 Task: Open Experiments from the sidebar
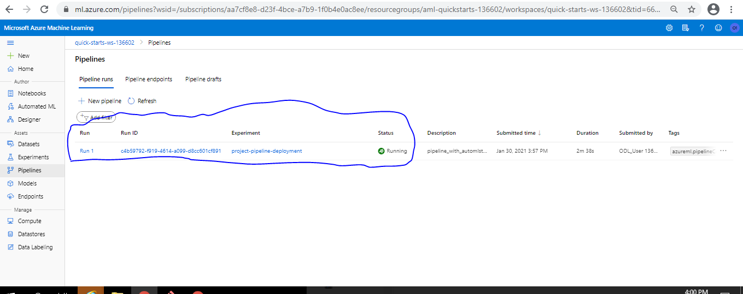point(32,157)
